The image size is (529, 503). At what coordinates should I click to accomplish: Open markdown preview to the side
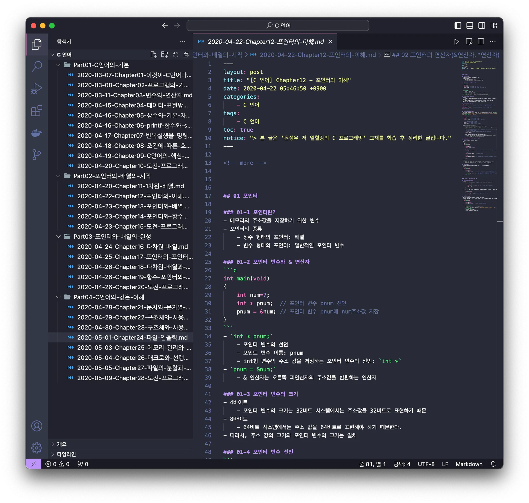tap(469, 42)
